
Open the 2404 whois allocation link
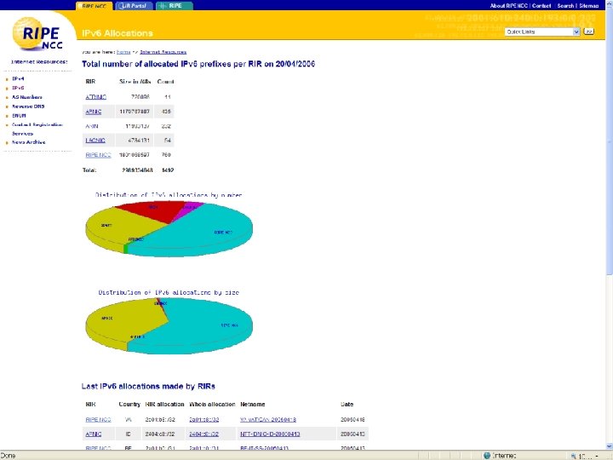coord(203,434)
